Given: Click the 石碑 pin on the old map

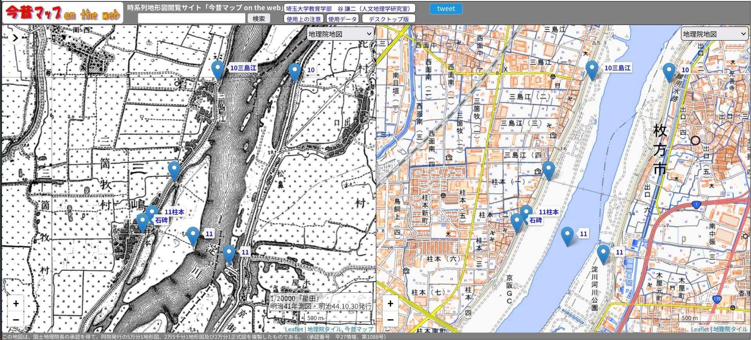Looking at the screenshot, I should pos(142,222).
